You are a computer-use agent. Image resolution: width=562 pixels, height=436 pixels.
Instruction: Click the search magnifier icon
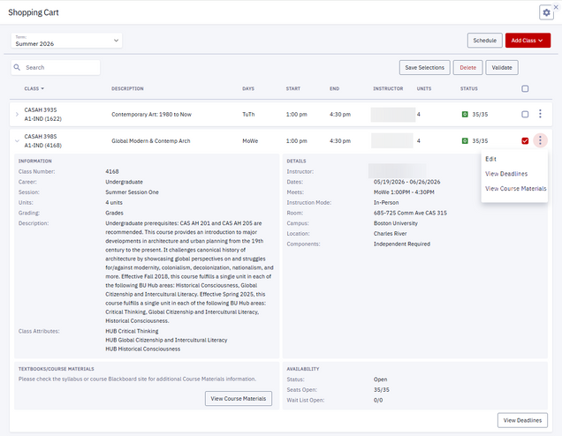click(x=17, y=67)
